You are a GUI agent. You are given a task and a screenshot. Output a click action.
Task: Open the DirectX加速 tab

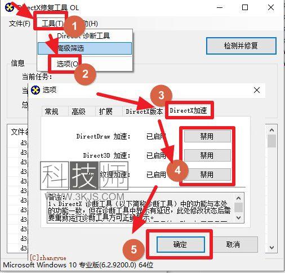tap(188, 110)
